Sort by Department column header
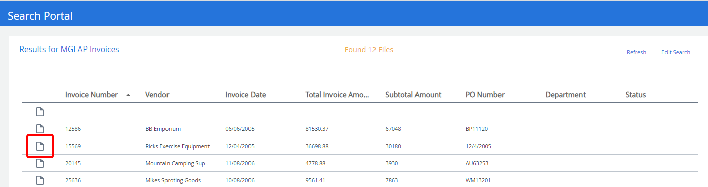Image resolution: width=708 pixels, height=187 pixels. [565, 95]
